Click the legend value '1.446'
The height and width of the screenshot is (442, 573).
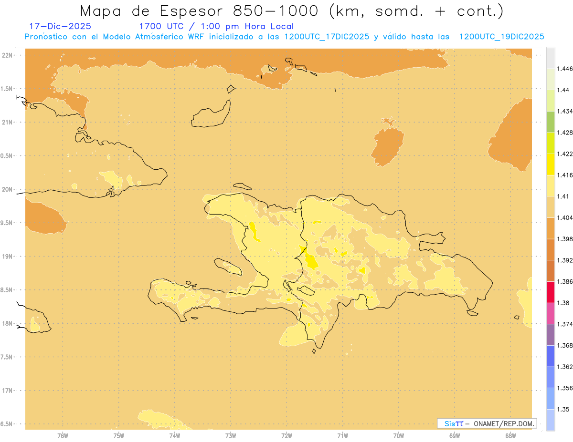click(566, 69)
